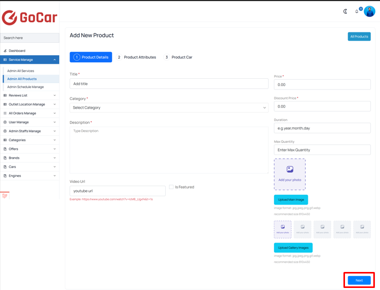
Task: Click the Cars sidebar icon
Action: [5, 167]
